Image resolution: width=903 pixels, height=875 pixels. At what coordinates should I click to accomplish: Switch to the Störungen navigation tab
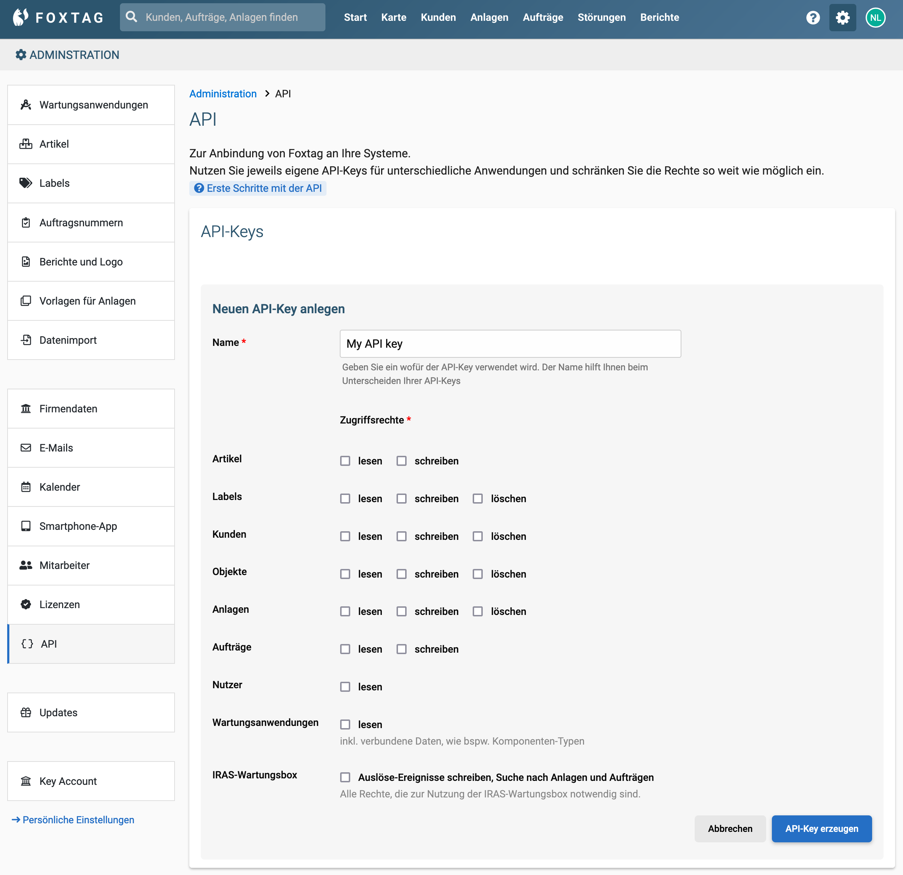point(602,17)
